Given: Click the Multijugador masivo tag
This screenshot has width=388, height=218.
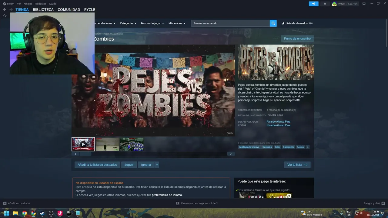Looking at the screenshot, I should [x=249, y=147].
